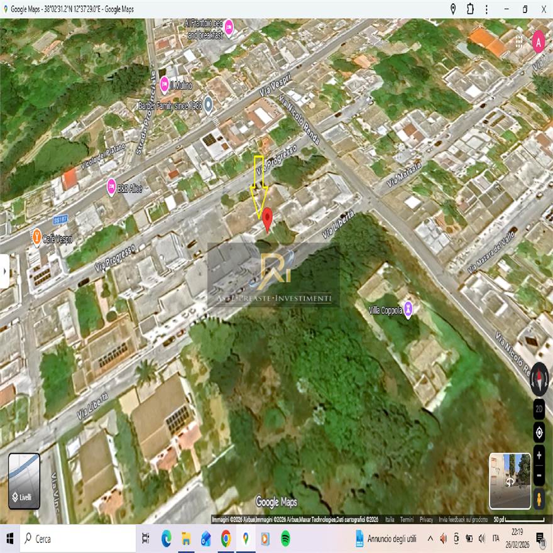553x553 pixels.
Task: Open Villa Coppola place marker
Action: click(x=408, y=309)
